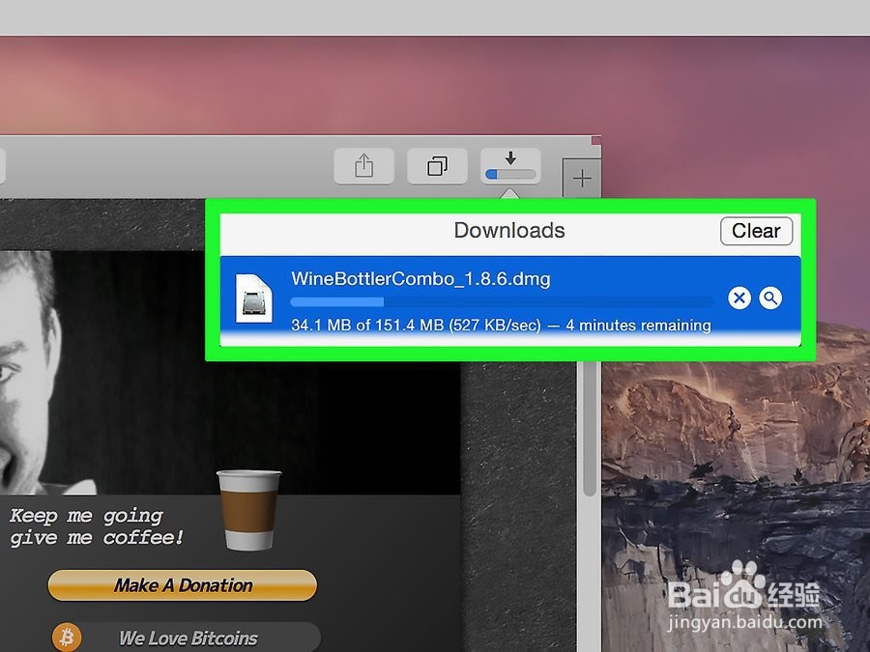This screenshot has width=870, height=652.
Task: Click the We Love Bitcoins link
Action: [188, 638]
